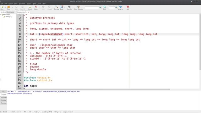The height and width of the screenshot is (113, 201).
Task: Click the New file toolbar icon
Action: (2, 8)
